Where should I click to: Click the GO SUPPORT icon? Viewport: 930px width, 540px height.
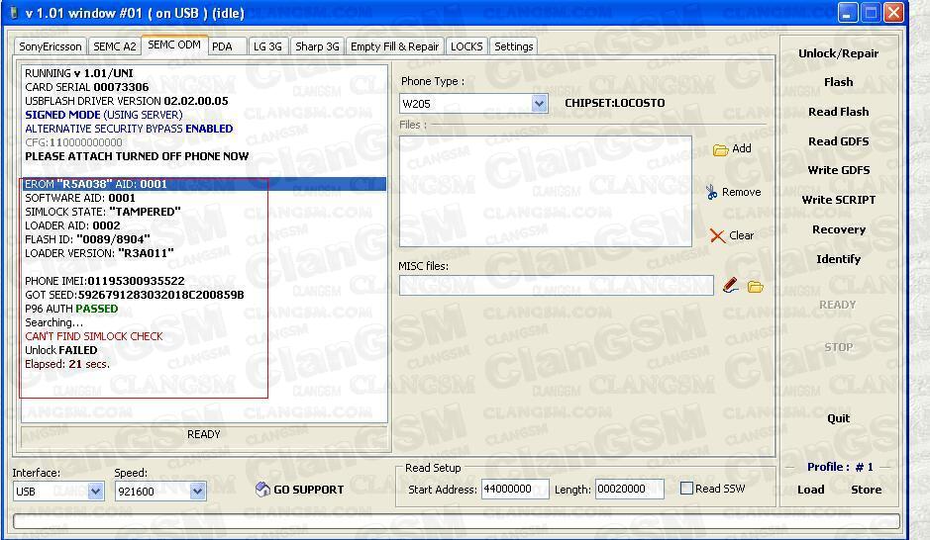[x=262, y=490]
